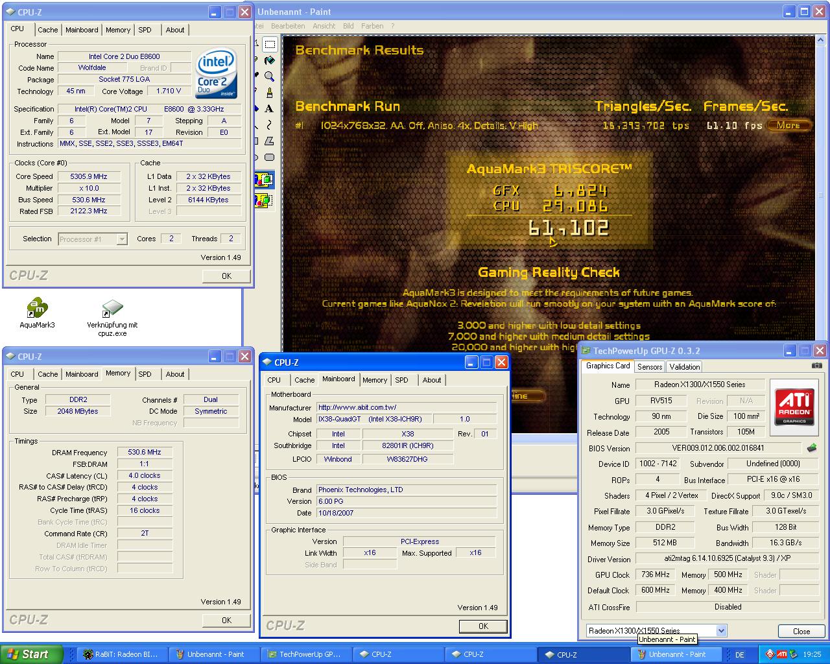Click the Intel Core 2 Duo logo
The width and height of the screenshot is (830, 664).
216,73
